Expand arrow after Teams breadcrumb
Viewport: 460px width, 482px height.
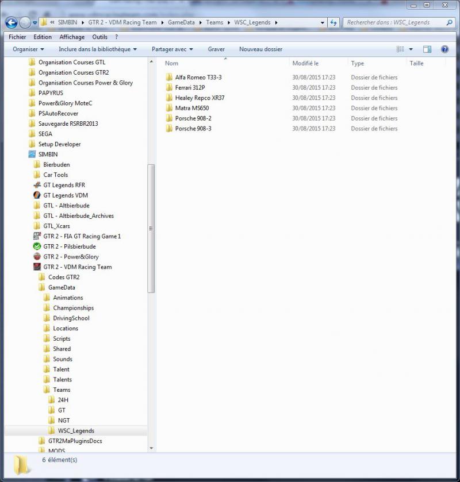pyautogui.click(x=229, y=23)
